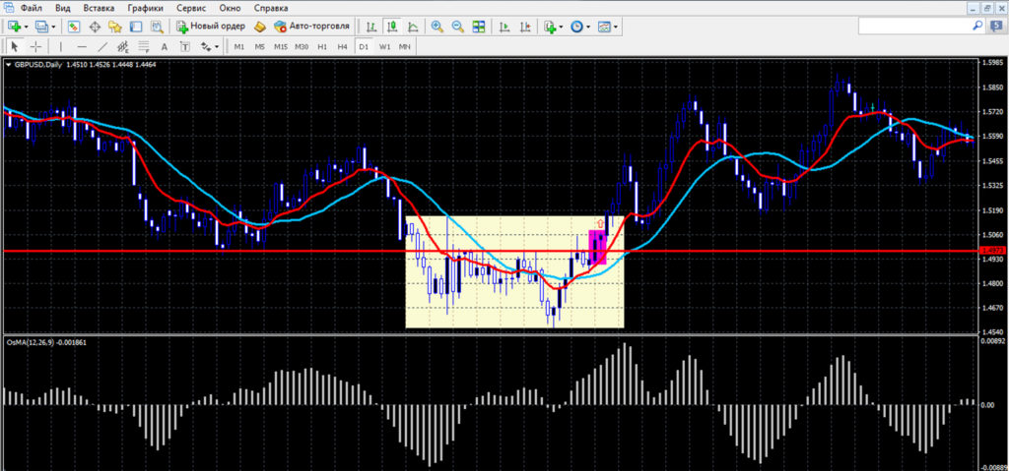Open the Market Watch window icon
The image size is (1009, 471).
click(x=74, y=27)
